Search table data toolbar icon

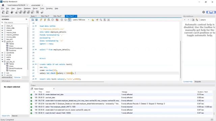[37, 12]
